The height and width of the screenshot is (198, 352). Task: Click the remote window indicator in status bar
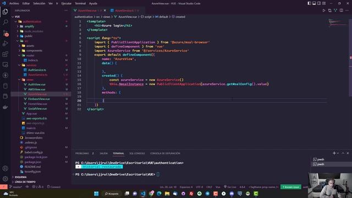4,187
